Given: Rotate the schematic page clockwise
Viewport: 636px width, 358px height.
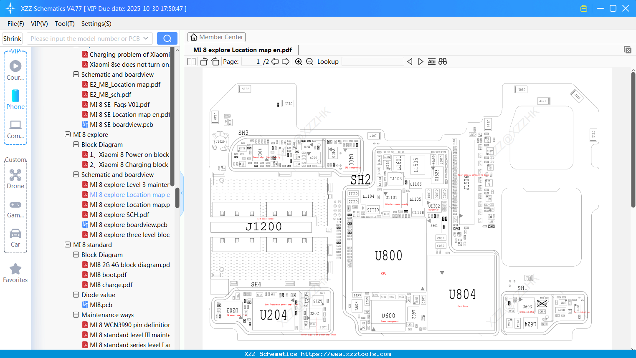Looking at the screenshot, I should [x=215, y=61].
